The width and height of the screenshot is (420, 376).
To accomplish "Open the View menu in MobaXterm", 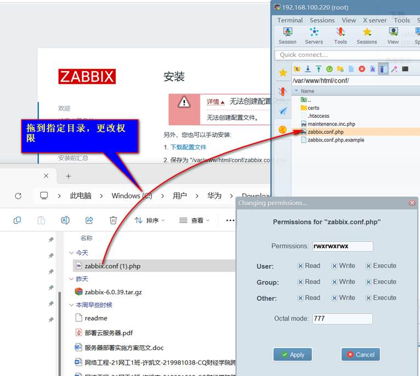I will (349, 20).
